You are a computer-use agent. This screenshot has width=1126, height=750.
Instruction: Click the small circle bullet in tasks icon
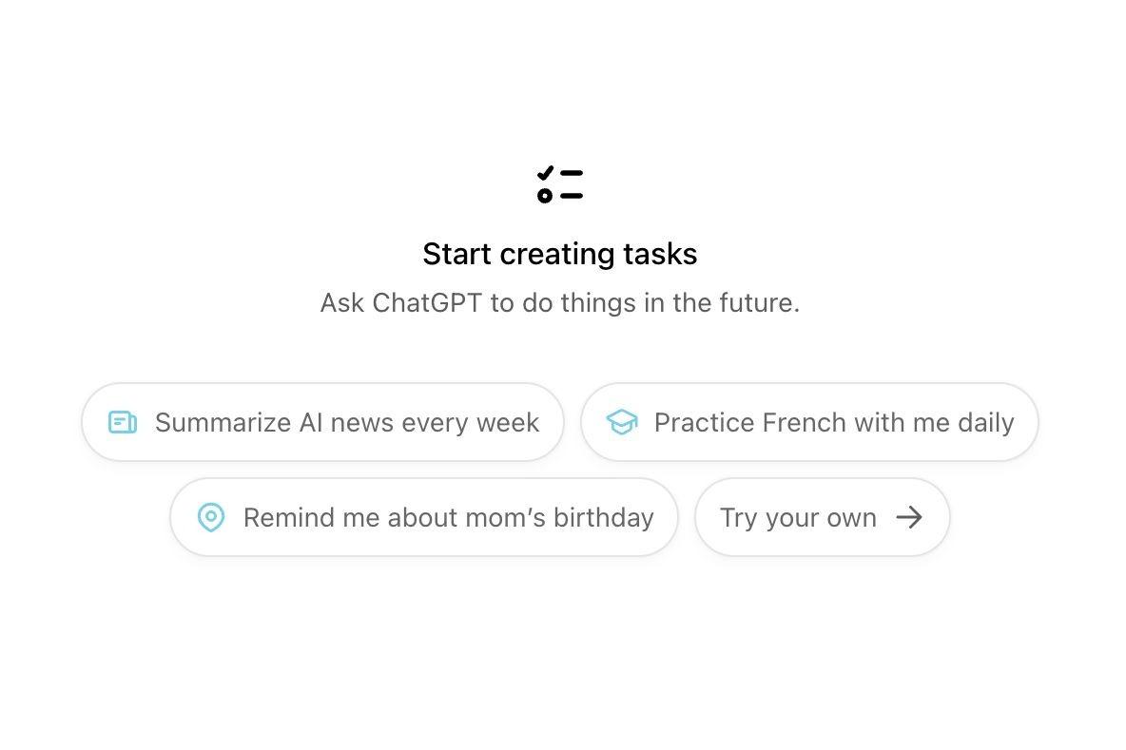(545, 196)
